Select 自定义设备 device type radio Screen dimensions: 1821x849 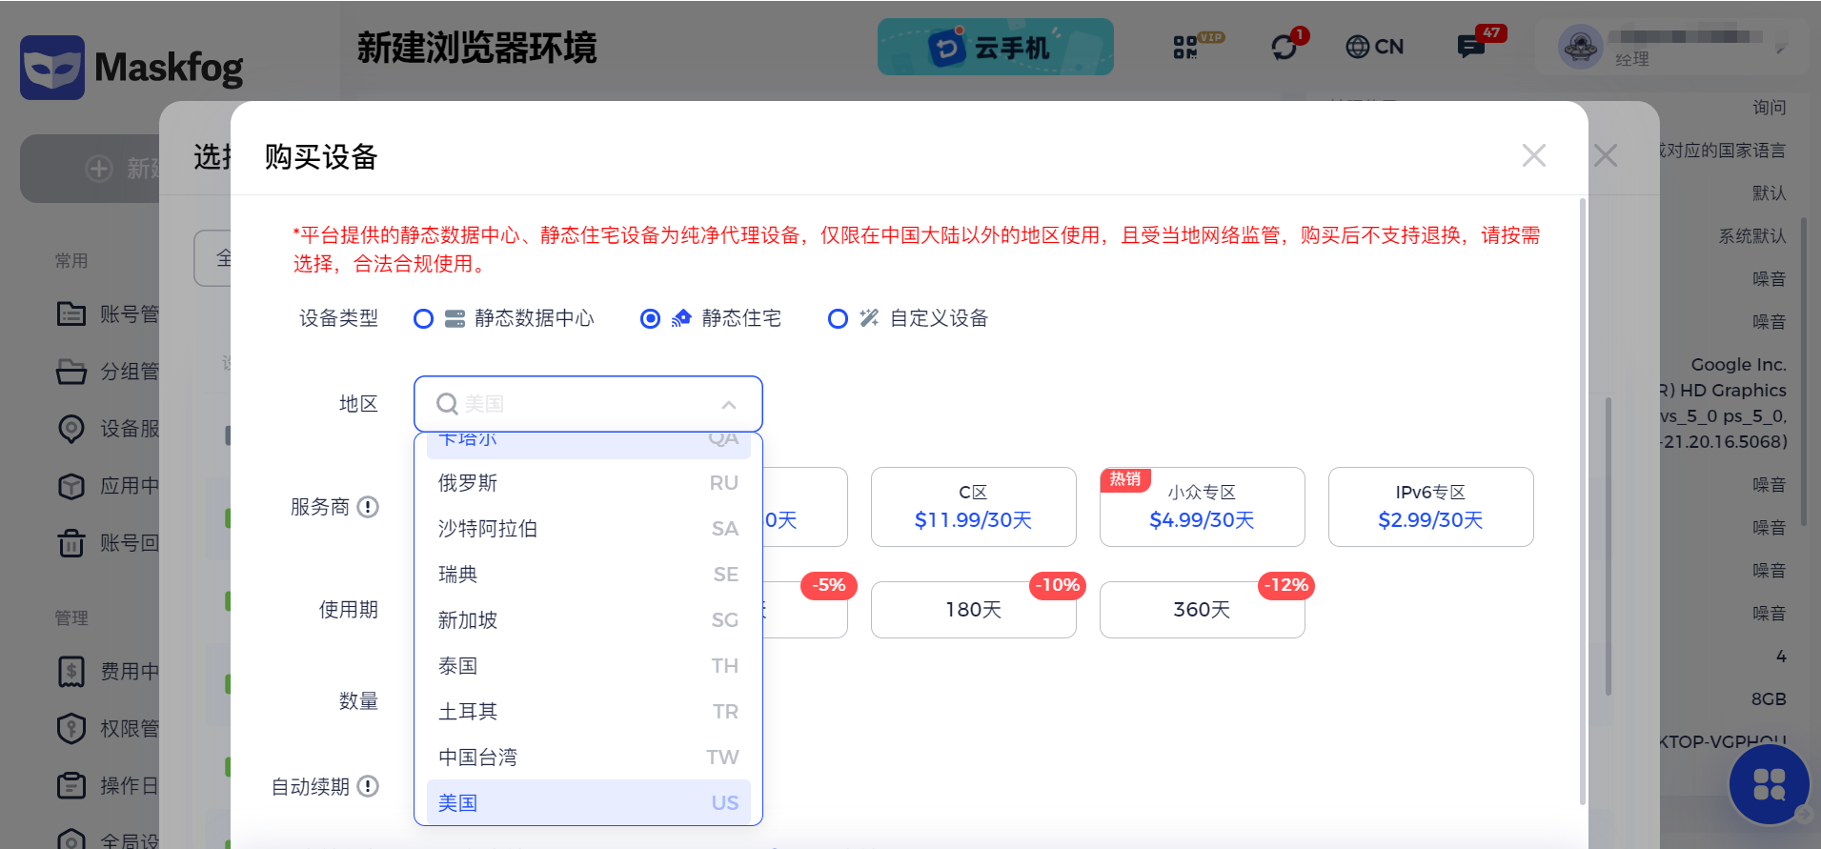tap(839, 318)
